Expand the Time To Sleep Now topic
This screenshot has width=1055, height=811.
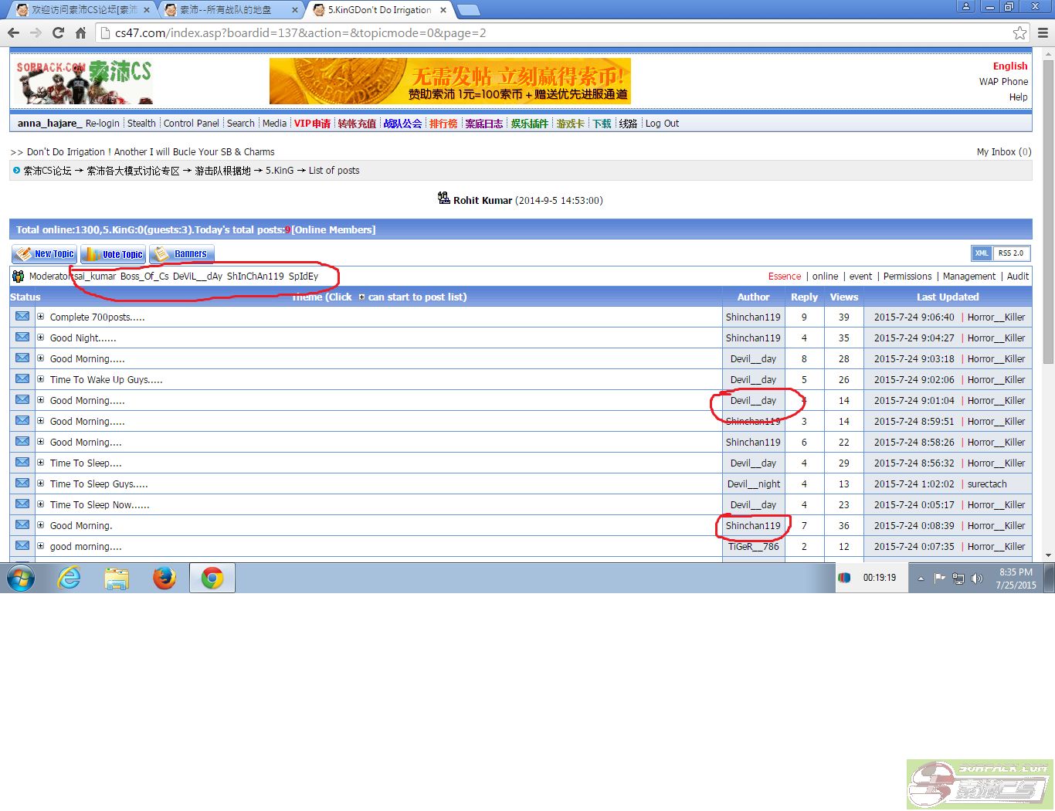[x=41, y=504]
